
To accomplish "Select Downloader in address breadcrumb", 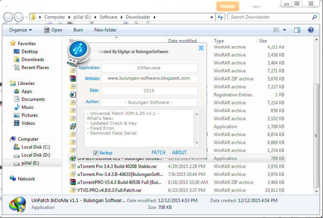I will 138,17.
